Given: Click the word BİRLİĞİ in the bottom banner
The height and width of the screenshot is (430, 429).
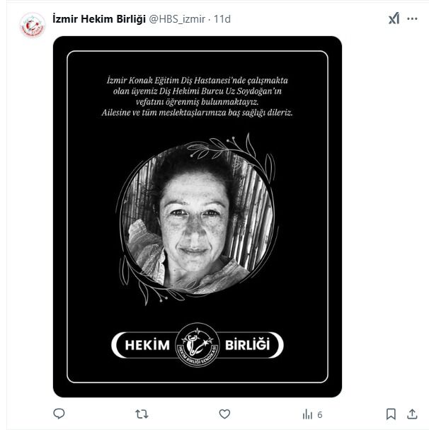Looking at the screenshot, I should pos(248,345).
